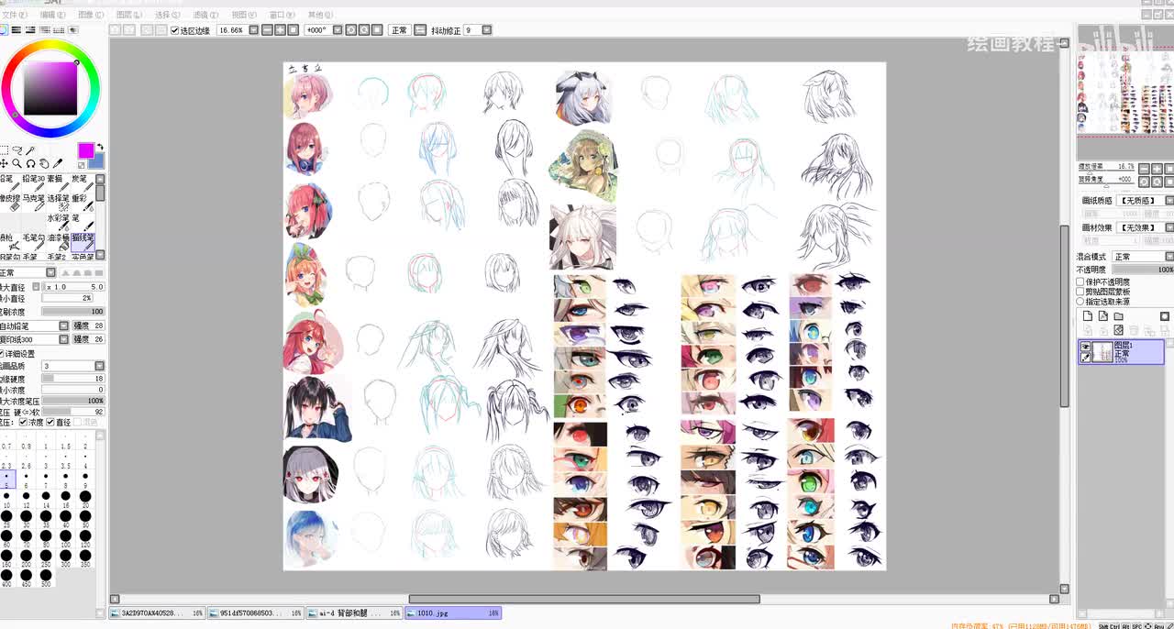Open 复印纸300 texture dropdown

(x=63, y=339)
